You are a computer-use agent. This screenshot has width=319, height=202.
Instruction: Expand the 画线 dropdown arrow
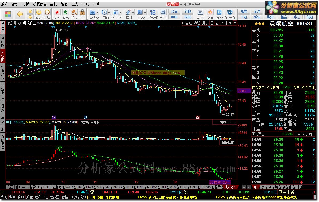coord(133,13)
